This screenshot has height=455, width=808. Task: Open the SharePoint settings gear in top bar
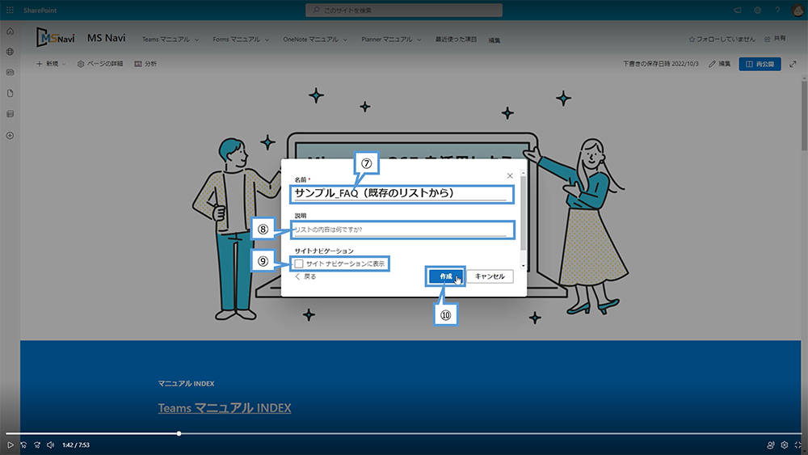point(758,11)
